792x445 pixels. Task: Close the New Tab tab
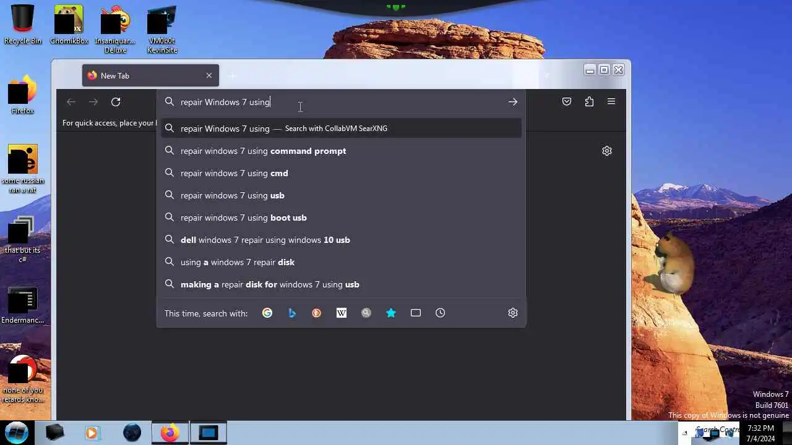[209, 75]
